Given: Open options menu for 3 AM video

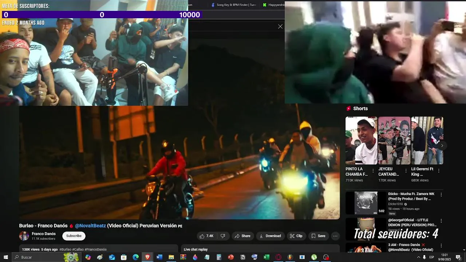Looking at the screenshot, I should pyautogui.click(x=441, y=246).
